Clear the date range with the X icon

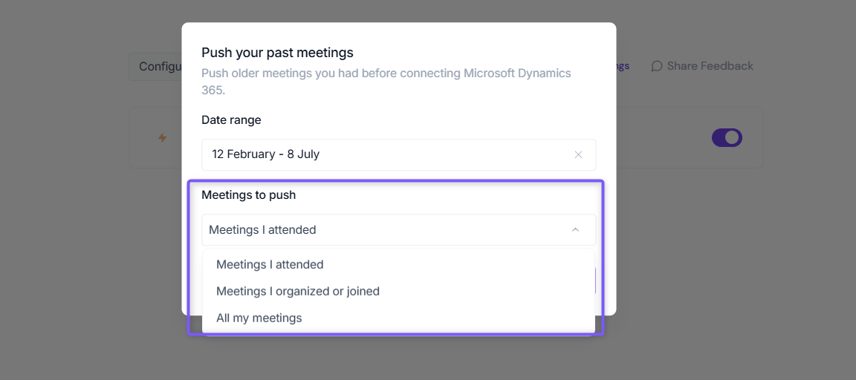578,155
